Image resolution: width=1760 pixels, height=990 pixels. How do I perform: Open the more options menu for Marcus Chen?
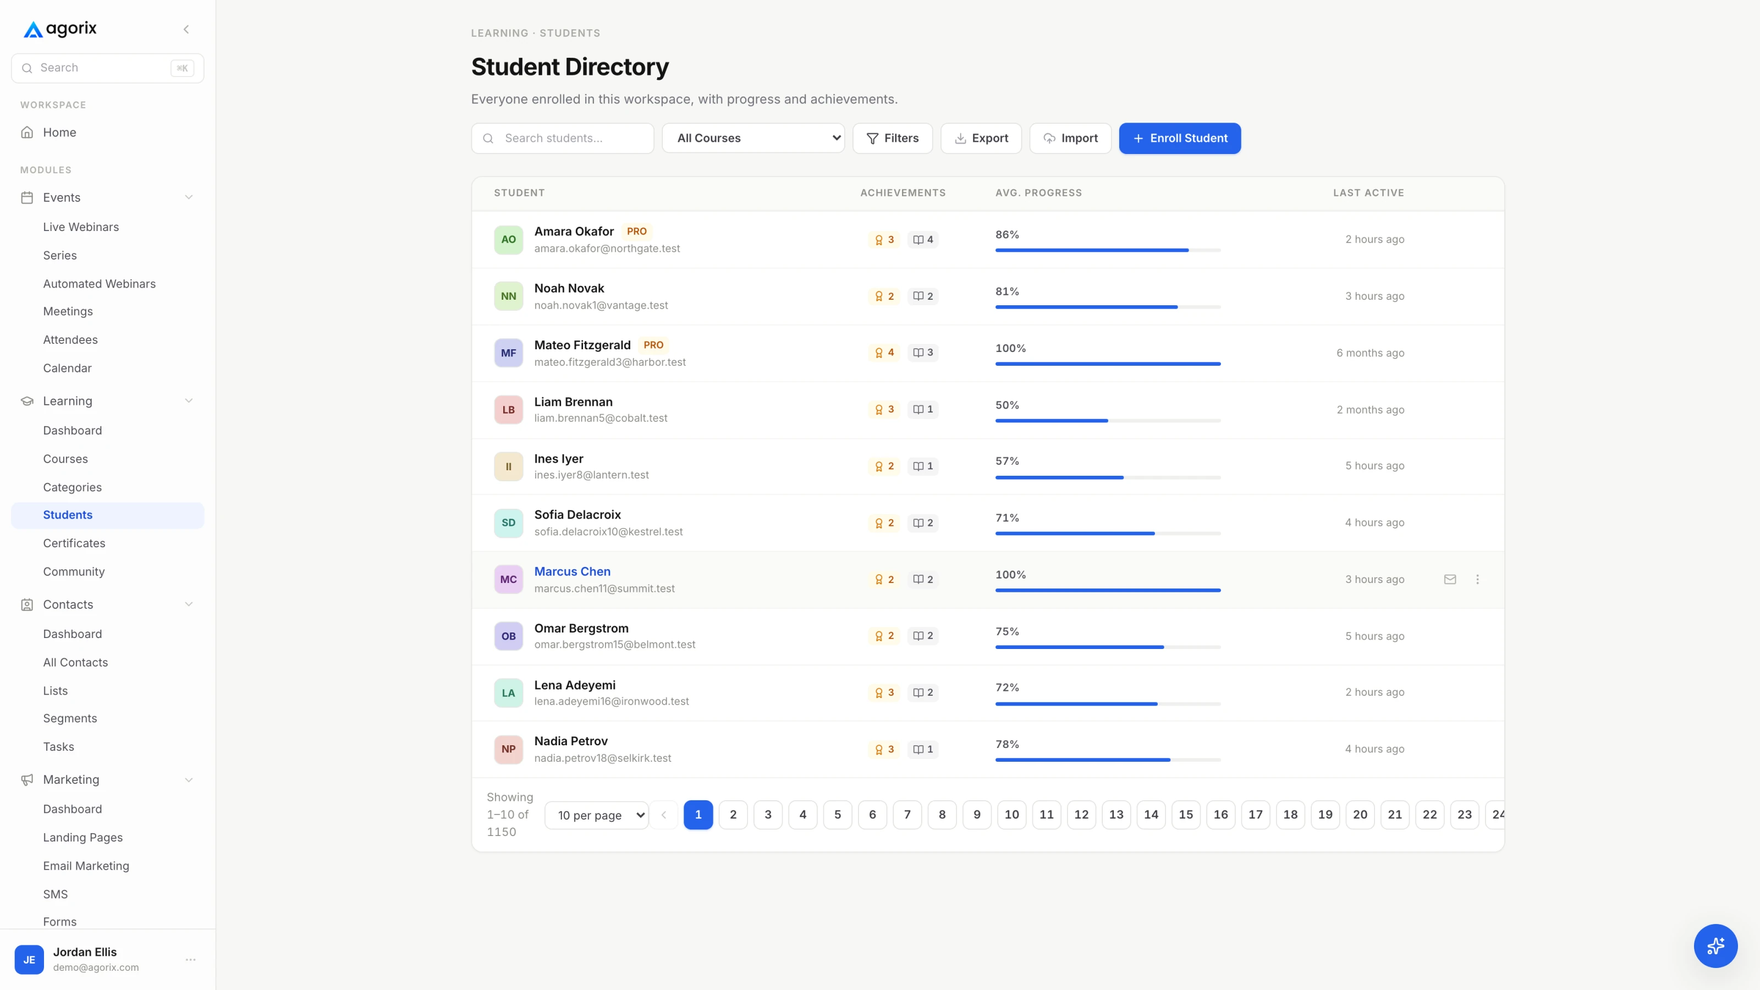pyautogui.click(x=1477, y=579)
